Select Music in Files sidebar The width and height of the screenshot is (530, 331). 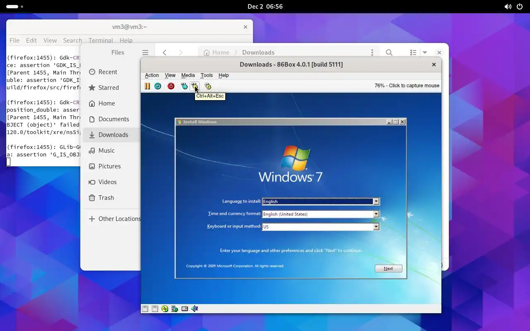coord(112,151)
